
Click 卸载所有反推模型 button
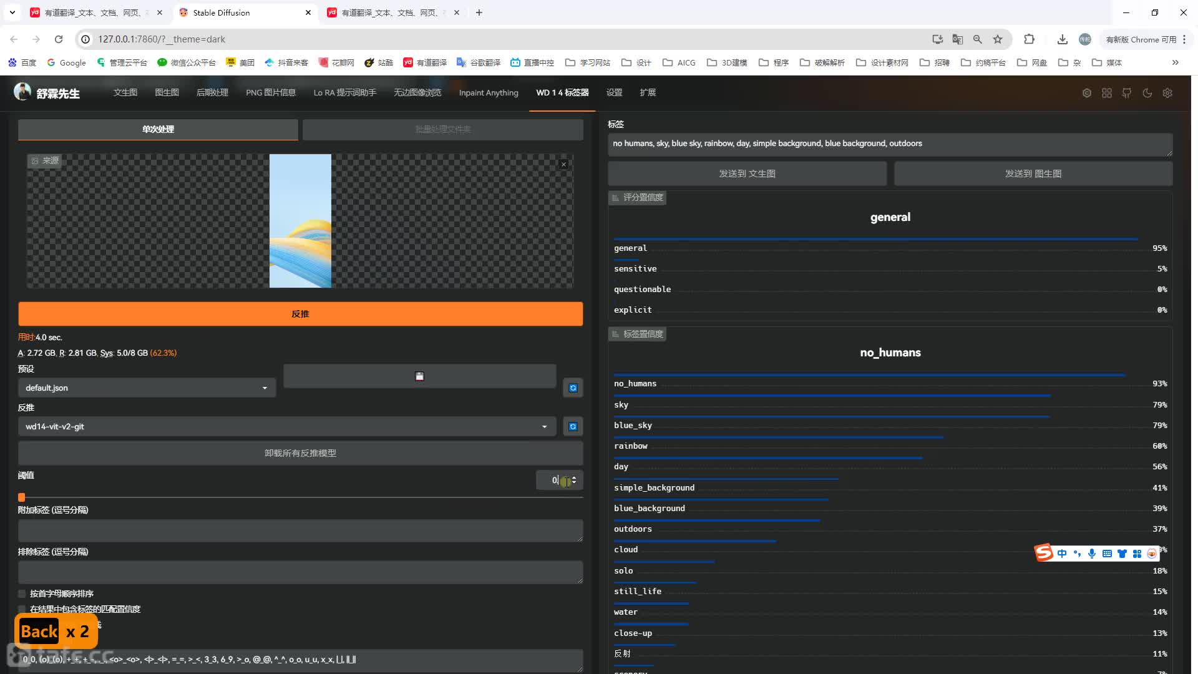pos(300,453)
